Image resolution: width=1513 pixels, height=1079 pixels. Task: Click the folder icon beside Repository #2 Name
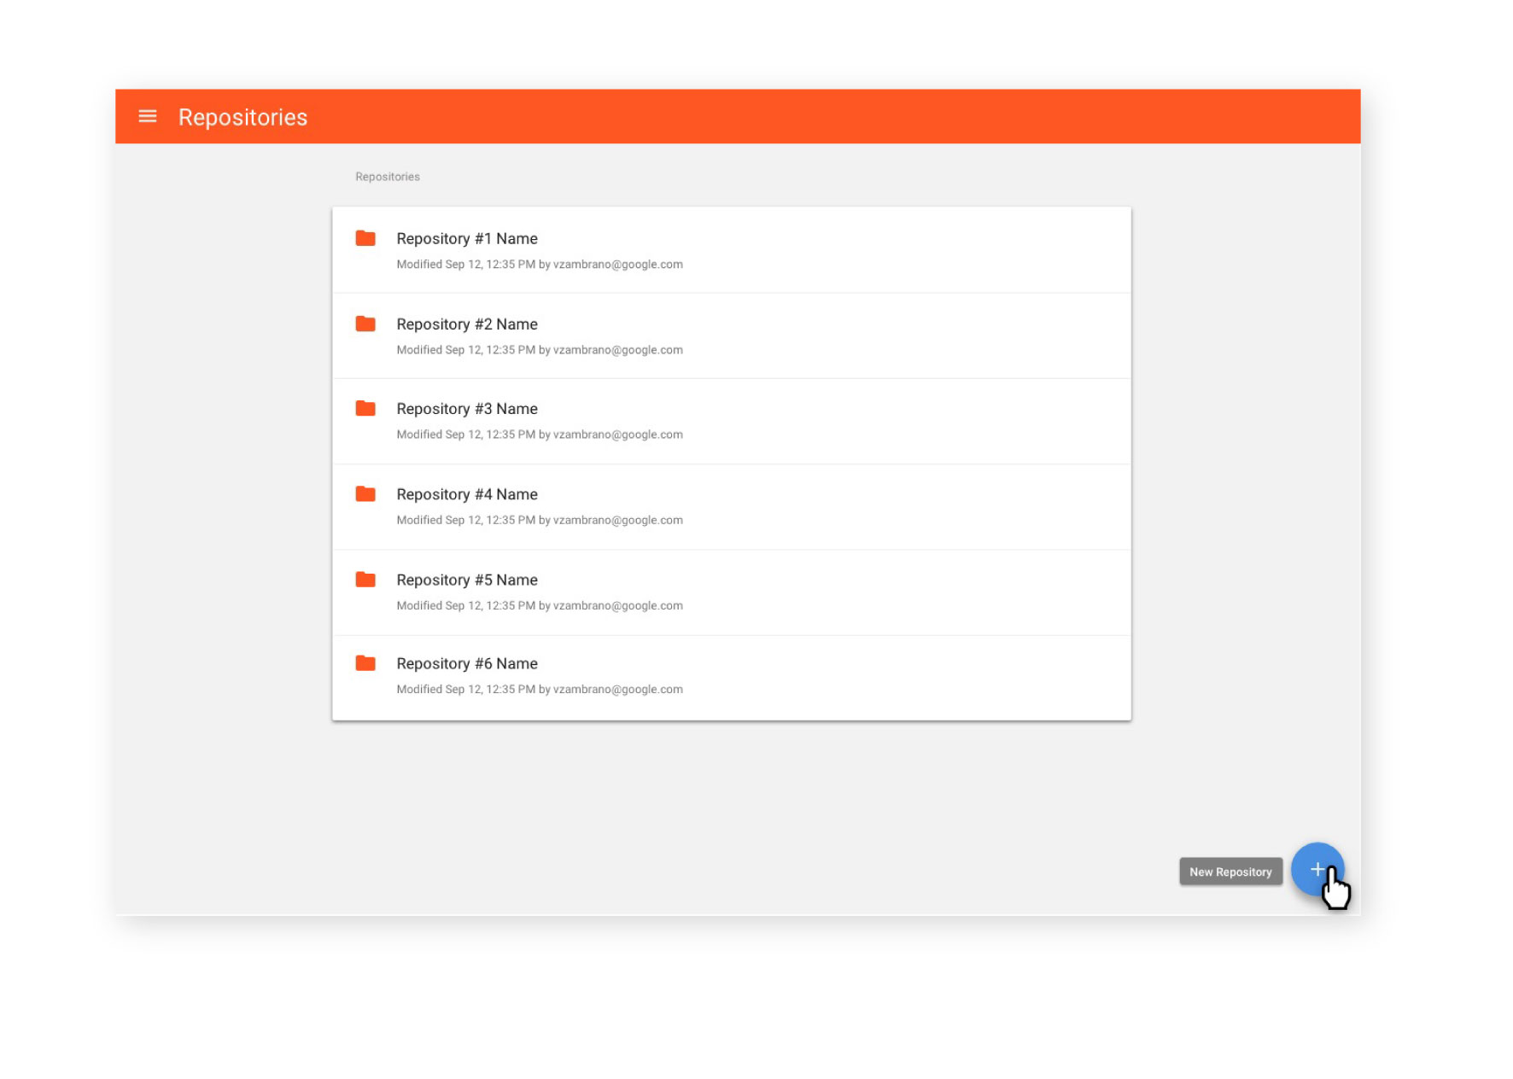click(365, 324)
